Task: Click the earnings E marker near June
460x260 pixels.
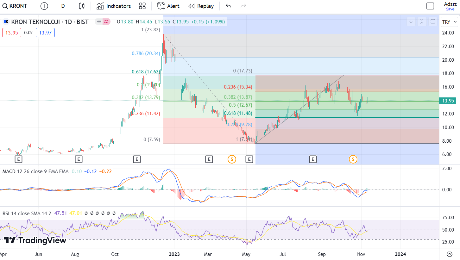Action: pos(19,159)
